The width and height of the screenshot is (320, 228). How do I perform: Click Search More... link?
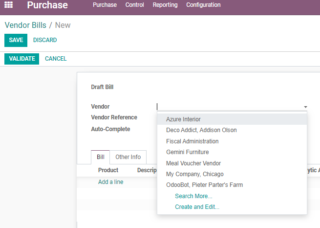pyautogui.click(x=193, y=196)
